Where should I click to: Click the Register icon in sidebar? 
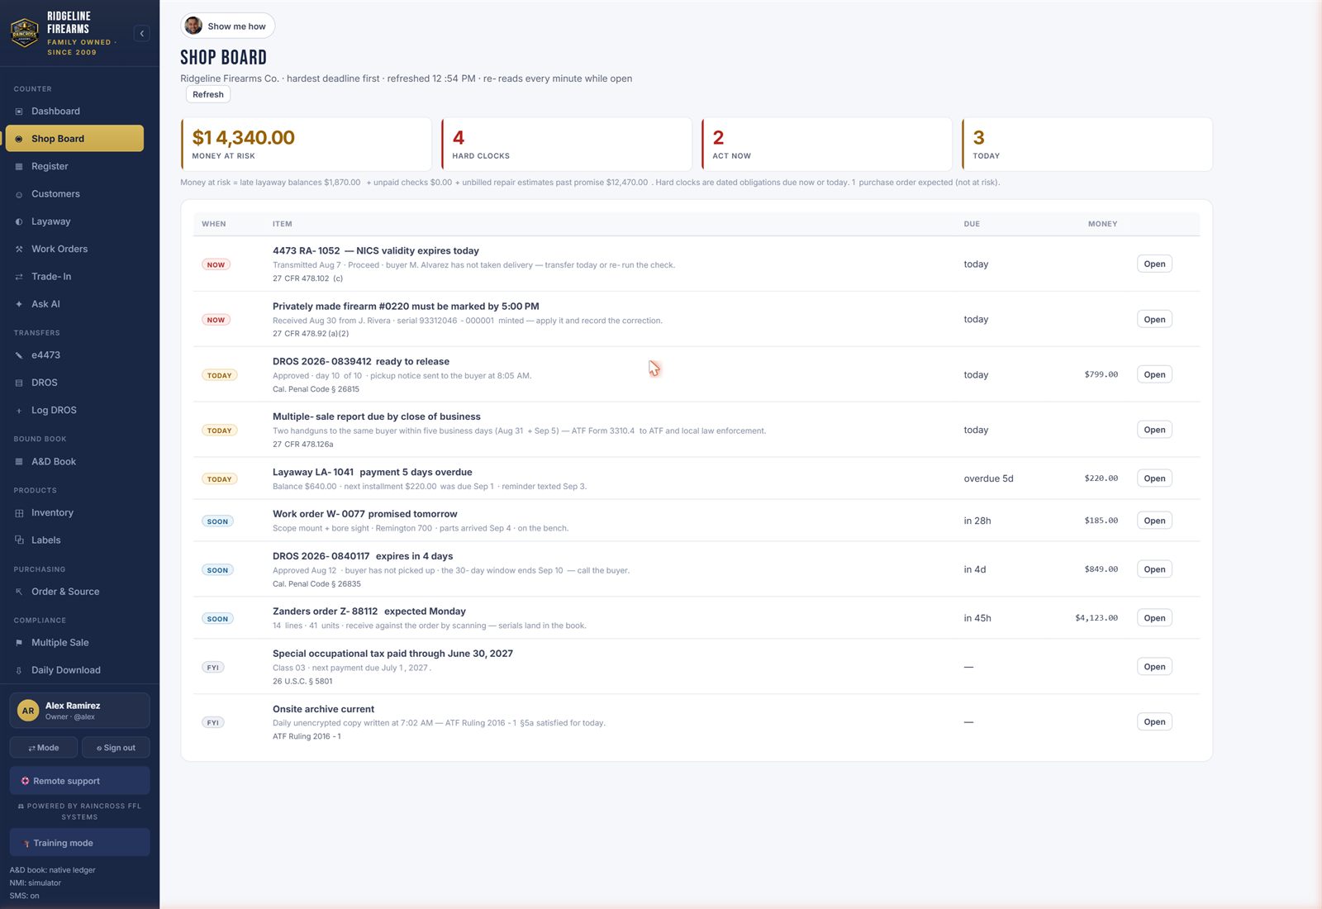(x=19, y=167)
